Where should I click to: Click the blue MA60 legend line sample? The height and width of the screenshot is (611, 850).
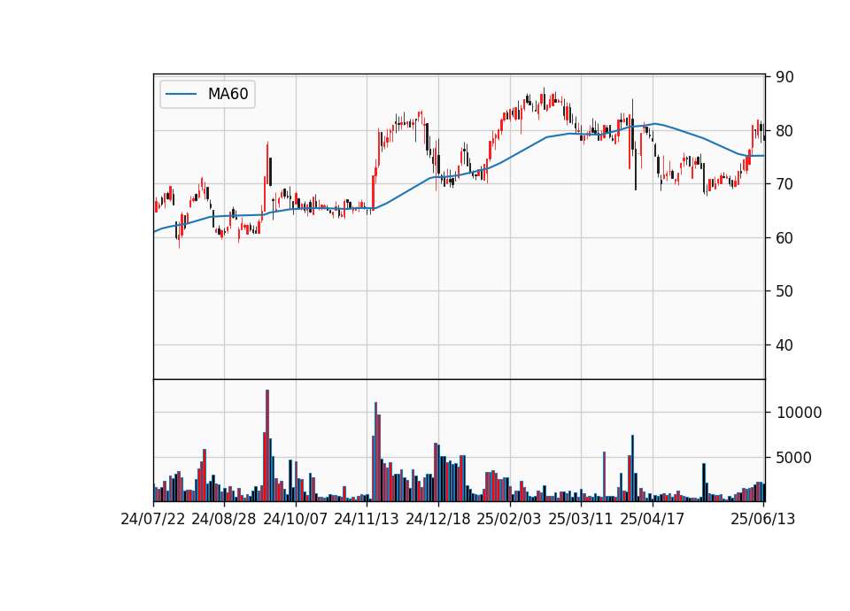[181, 95]
